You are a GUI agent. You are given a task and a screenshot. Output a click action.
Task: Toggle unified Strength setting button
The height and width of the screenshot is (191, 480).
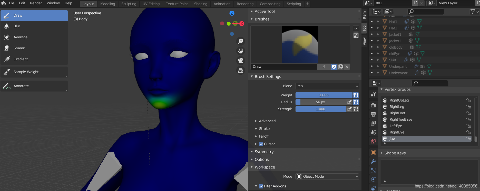coord(356,109)
